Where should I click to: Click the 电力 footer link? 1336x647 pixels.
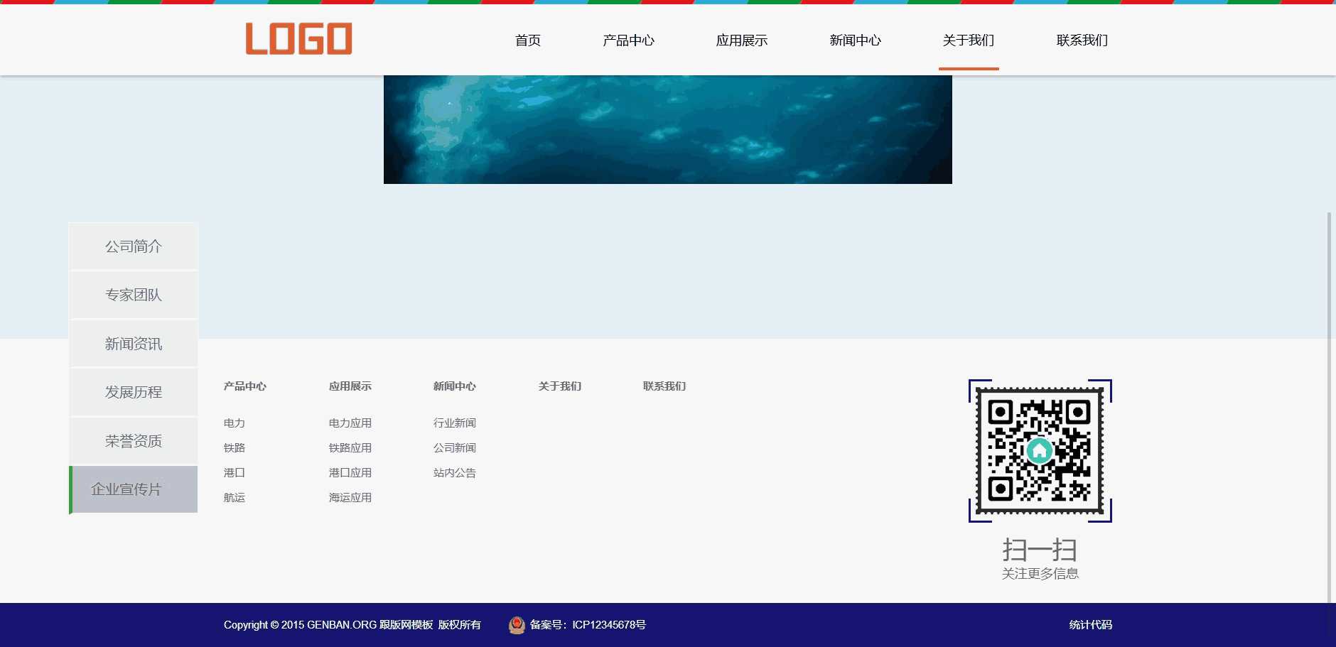[x=234, y=423]
